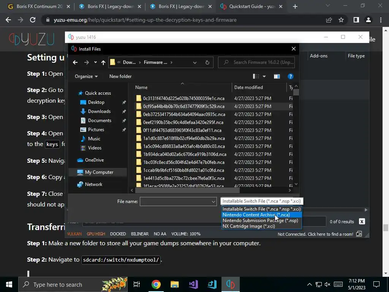Image resolution: width=389 pixels, height=292 pixels.
Task: Toggle the preview pane icon
Action: pos(277,76)
